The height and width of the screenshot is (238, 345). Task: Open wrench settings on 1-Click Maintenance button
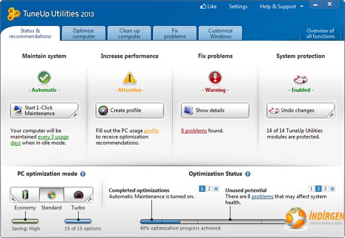coord(75,115)
